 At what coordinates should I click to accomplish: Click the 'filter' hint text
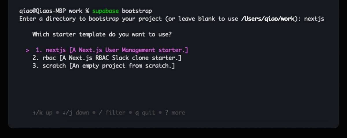coord(115,112)
